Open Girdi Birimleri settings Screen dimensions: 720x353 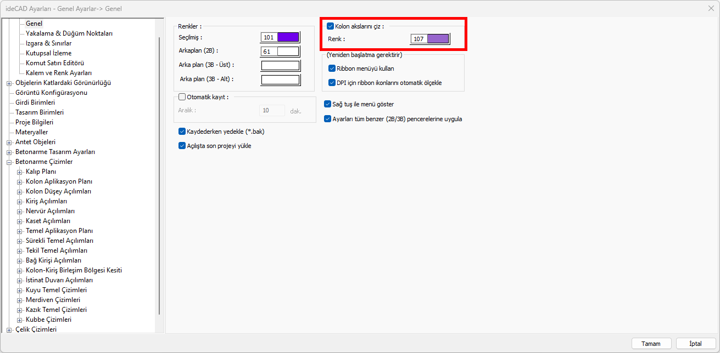(x=35, y=103)
